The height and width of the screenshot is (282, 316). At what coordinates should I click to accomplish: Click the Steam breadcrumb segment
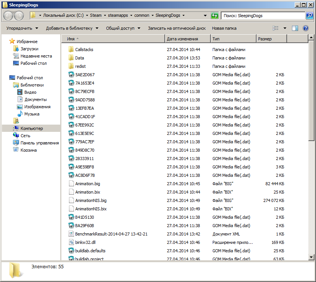[x=96, y=16]
